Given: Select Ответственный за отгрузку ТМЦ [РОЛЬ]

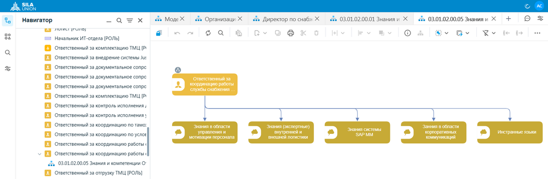Looking at the screenshot, I should click(x=98, y=173).
